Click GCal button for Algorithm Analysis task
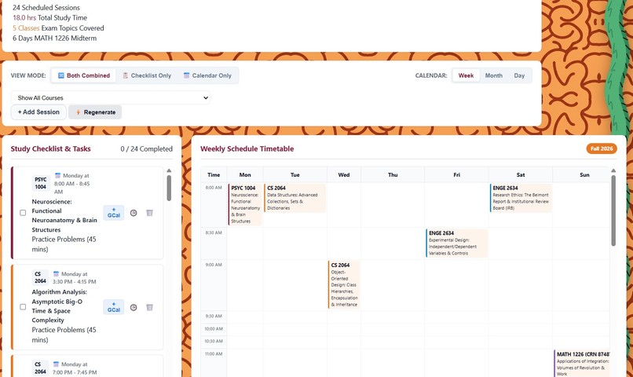 point(113,307)
